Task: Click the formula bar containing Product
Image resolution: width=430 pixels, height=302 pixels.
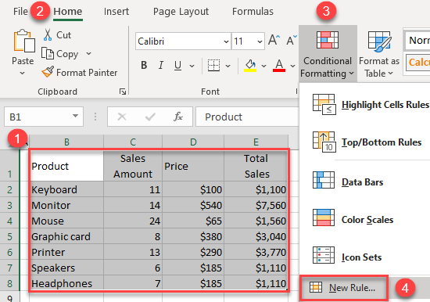Action: pyautogui.click(x=247, y=117)
